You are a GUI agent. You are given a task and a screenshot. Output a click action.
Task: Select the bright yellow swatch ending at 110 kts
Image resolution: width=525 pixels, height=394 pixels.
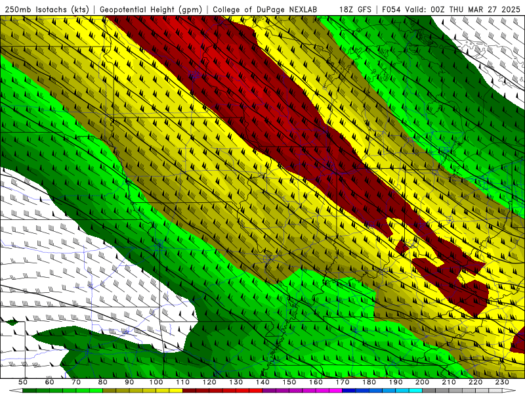[176, 390]
